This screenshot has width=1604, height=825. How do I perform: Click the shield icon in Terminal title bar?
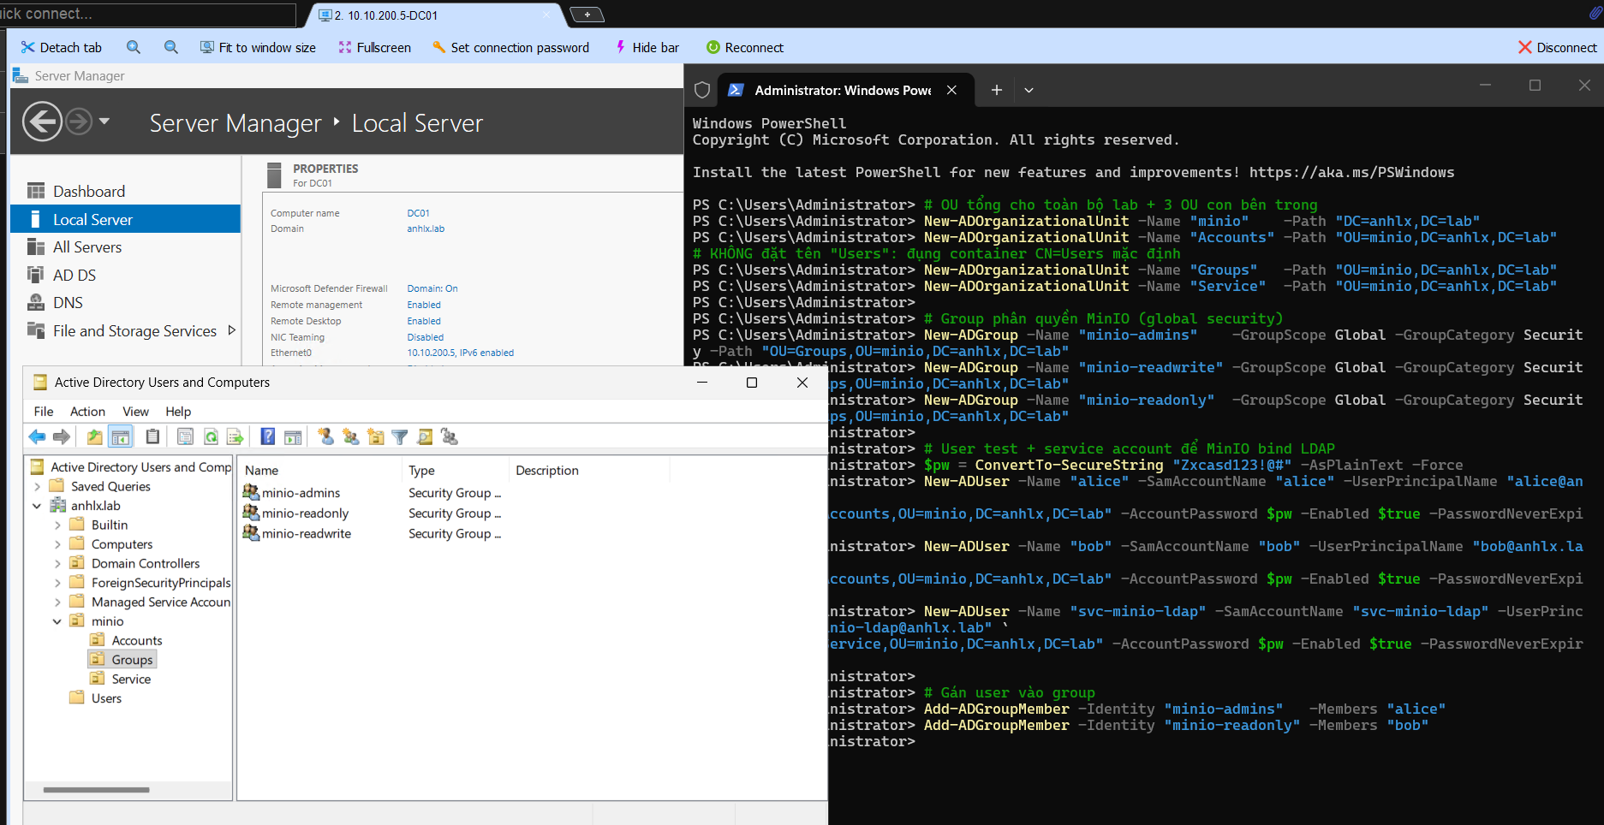702,90
